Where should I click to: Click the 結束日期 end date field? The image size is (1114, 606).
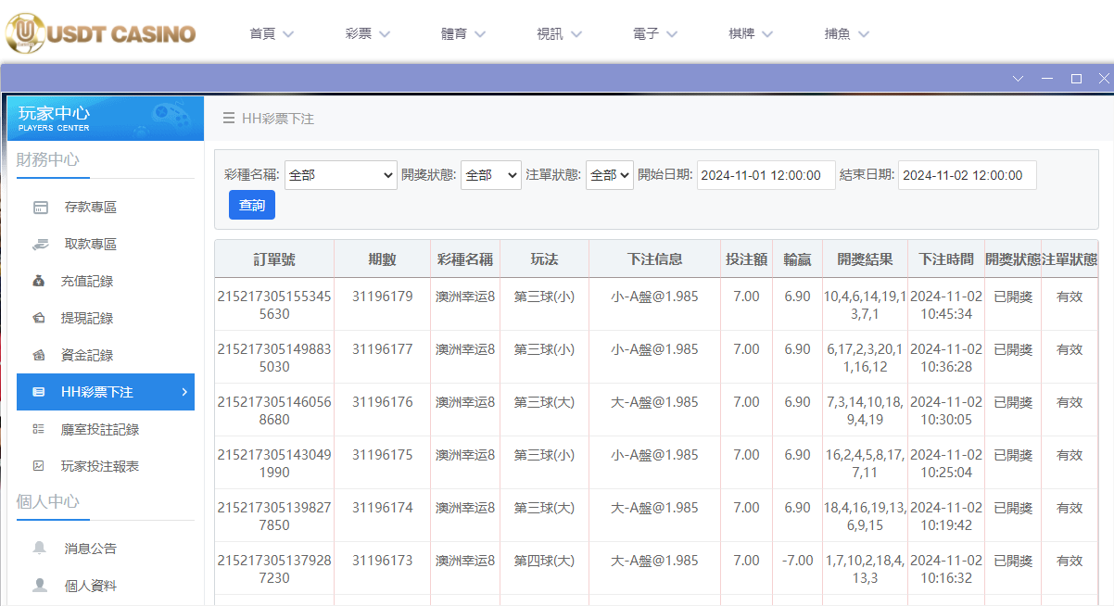tap(967, 174)
